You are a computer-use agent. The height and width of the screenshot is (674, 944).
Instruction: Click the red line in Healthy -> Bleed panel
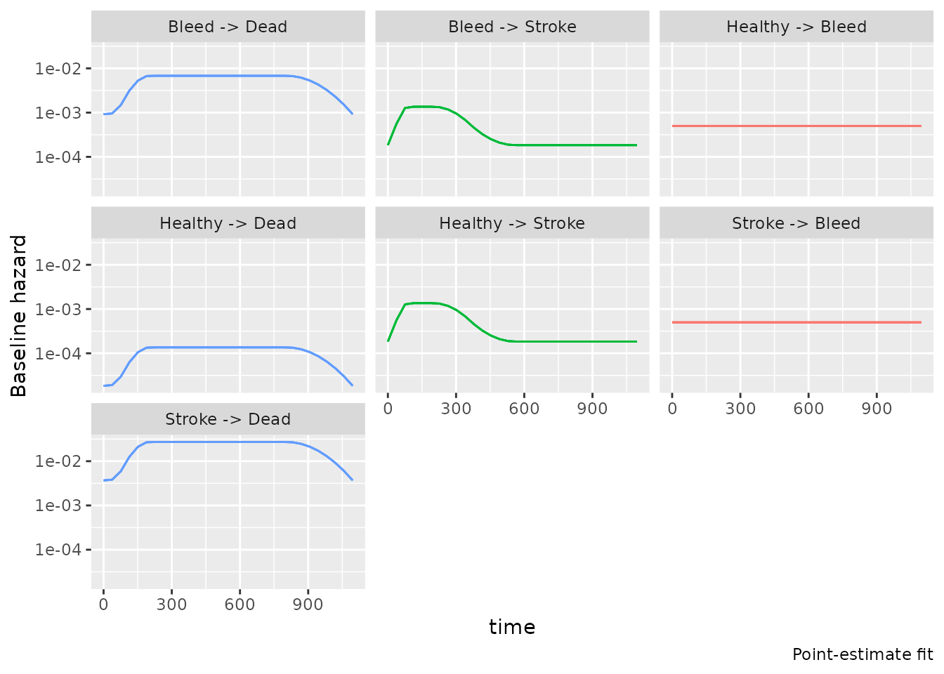pos(796,126)
